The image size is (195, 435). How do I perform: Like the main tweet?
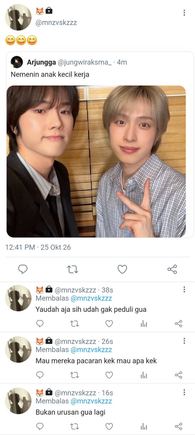(122, 269)
